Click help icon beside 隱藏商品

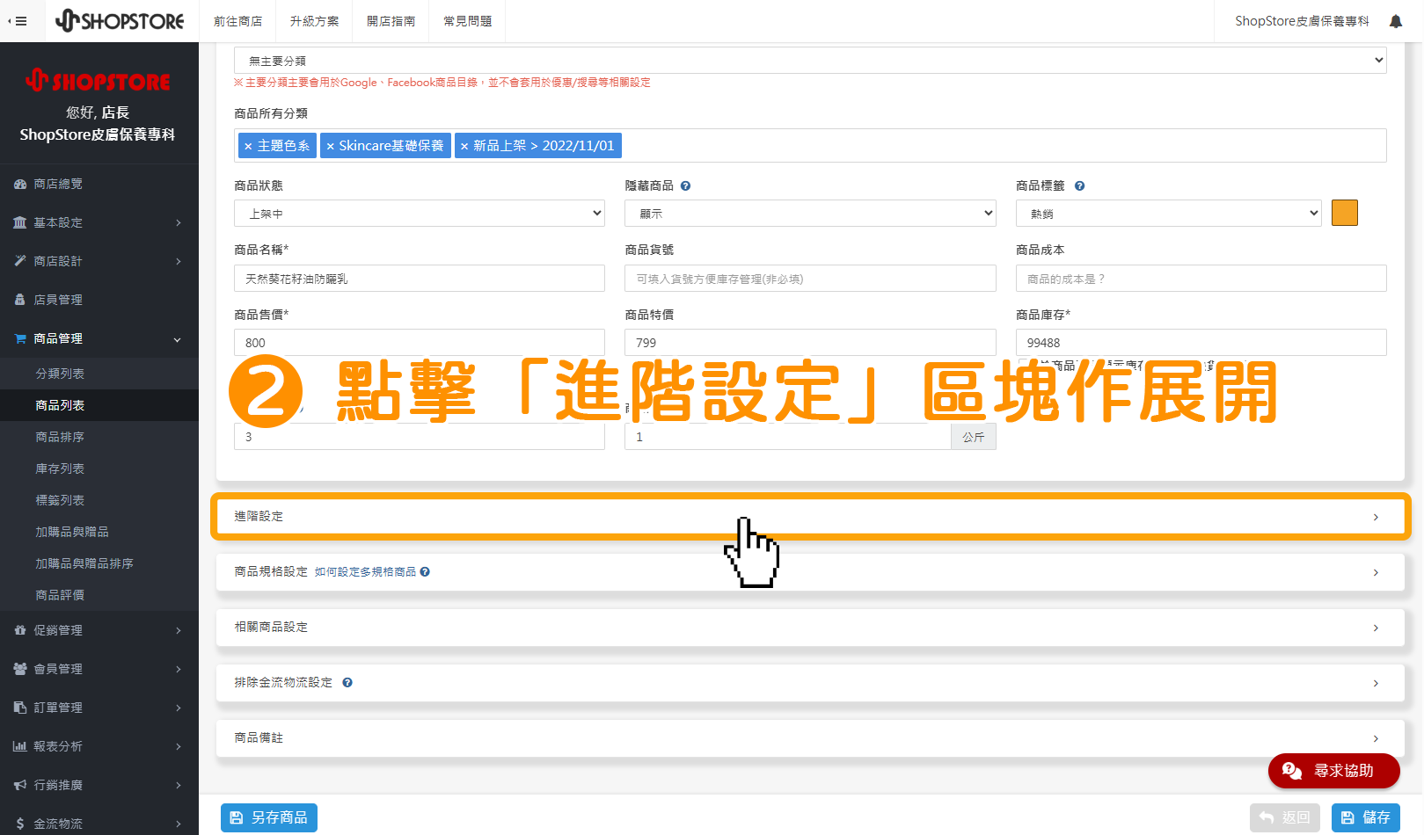click(x=685, y=185)
